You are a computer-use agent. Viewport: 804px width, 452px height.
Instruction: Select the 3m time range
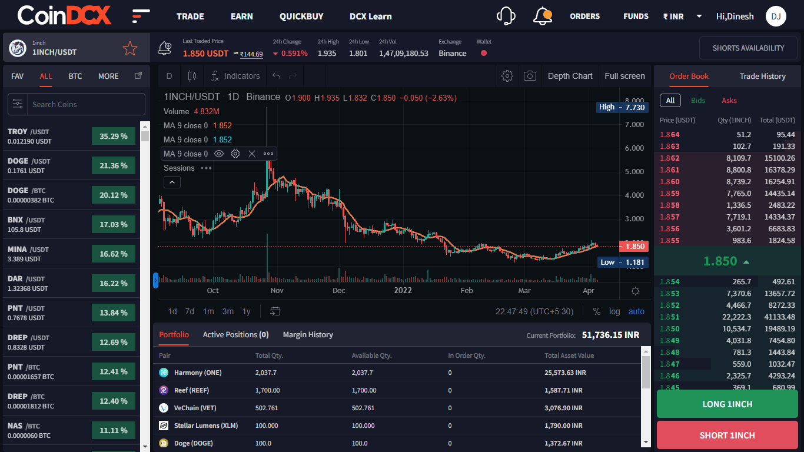[x=228, y=311]
